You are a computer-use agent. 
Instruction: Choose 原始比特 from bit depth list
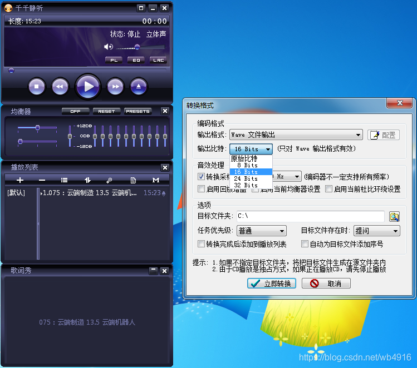click(251, 158)
